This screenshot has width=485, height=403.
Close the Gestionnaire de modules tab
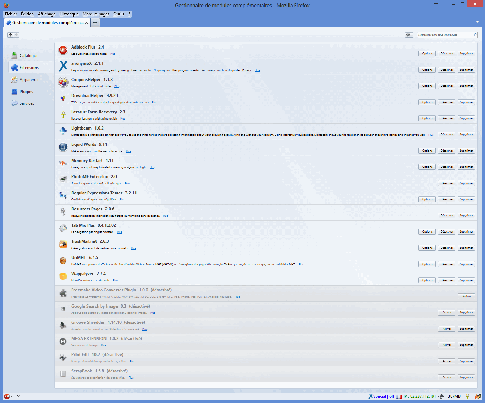(87, 23)
